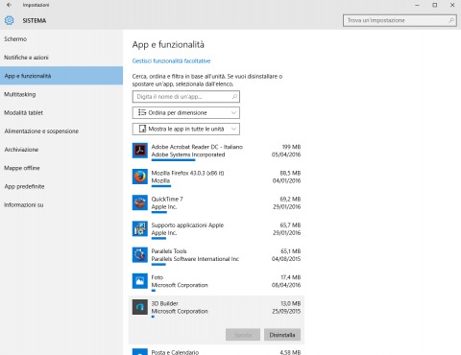Click the 88,5 MB size of Firefox

290,173
